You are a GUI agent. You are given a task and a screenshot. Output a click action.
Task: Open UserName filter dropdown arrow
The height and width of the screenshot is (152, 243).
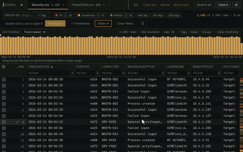click(x=189, y=73)
